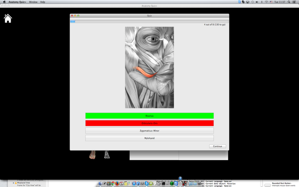
Task: Open the Help menu
Action: pos(42,2)
